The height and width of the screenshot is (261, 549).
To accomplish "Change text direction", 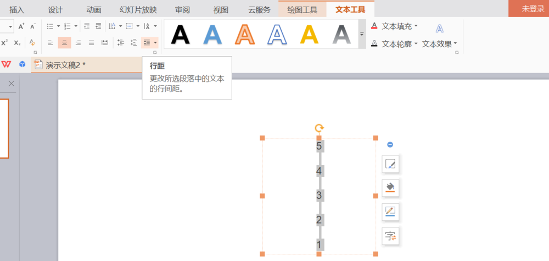I will [x=112, y=26].
